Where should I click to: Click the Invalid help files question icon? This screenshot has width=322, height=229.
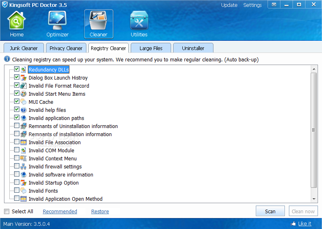tap(23, 110)
